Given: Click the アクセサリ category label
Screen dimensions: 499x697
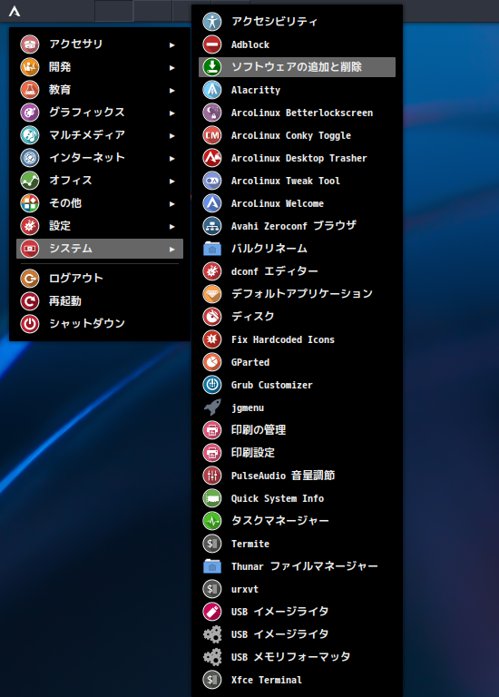Looking at the screenshot, I should (x=76, y=44).
